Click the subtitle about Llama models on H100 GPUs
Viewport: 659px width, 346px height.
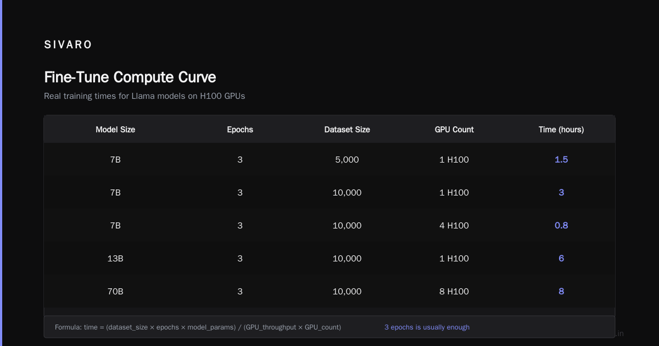coord(144,96)
